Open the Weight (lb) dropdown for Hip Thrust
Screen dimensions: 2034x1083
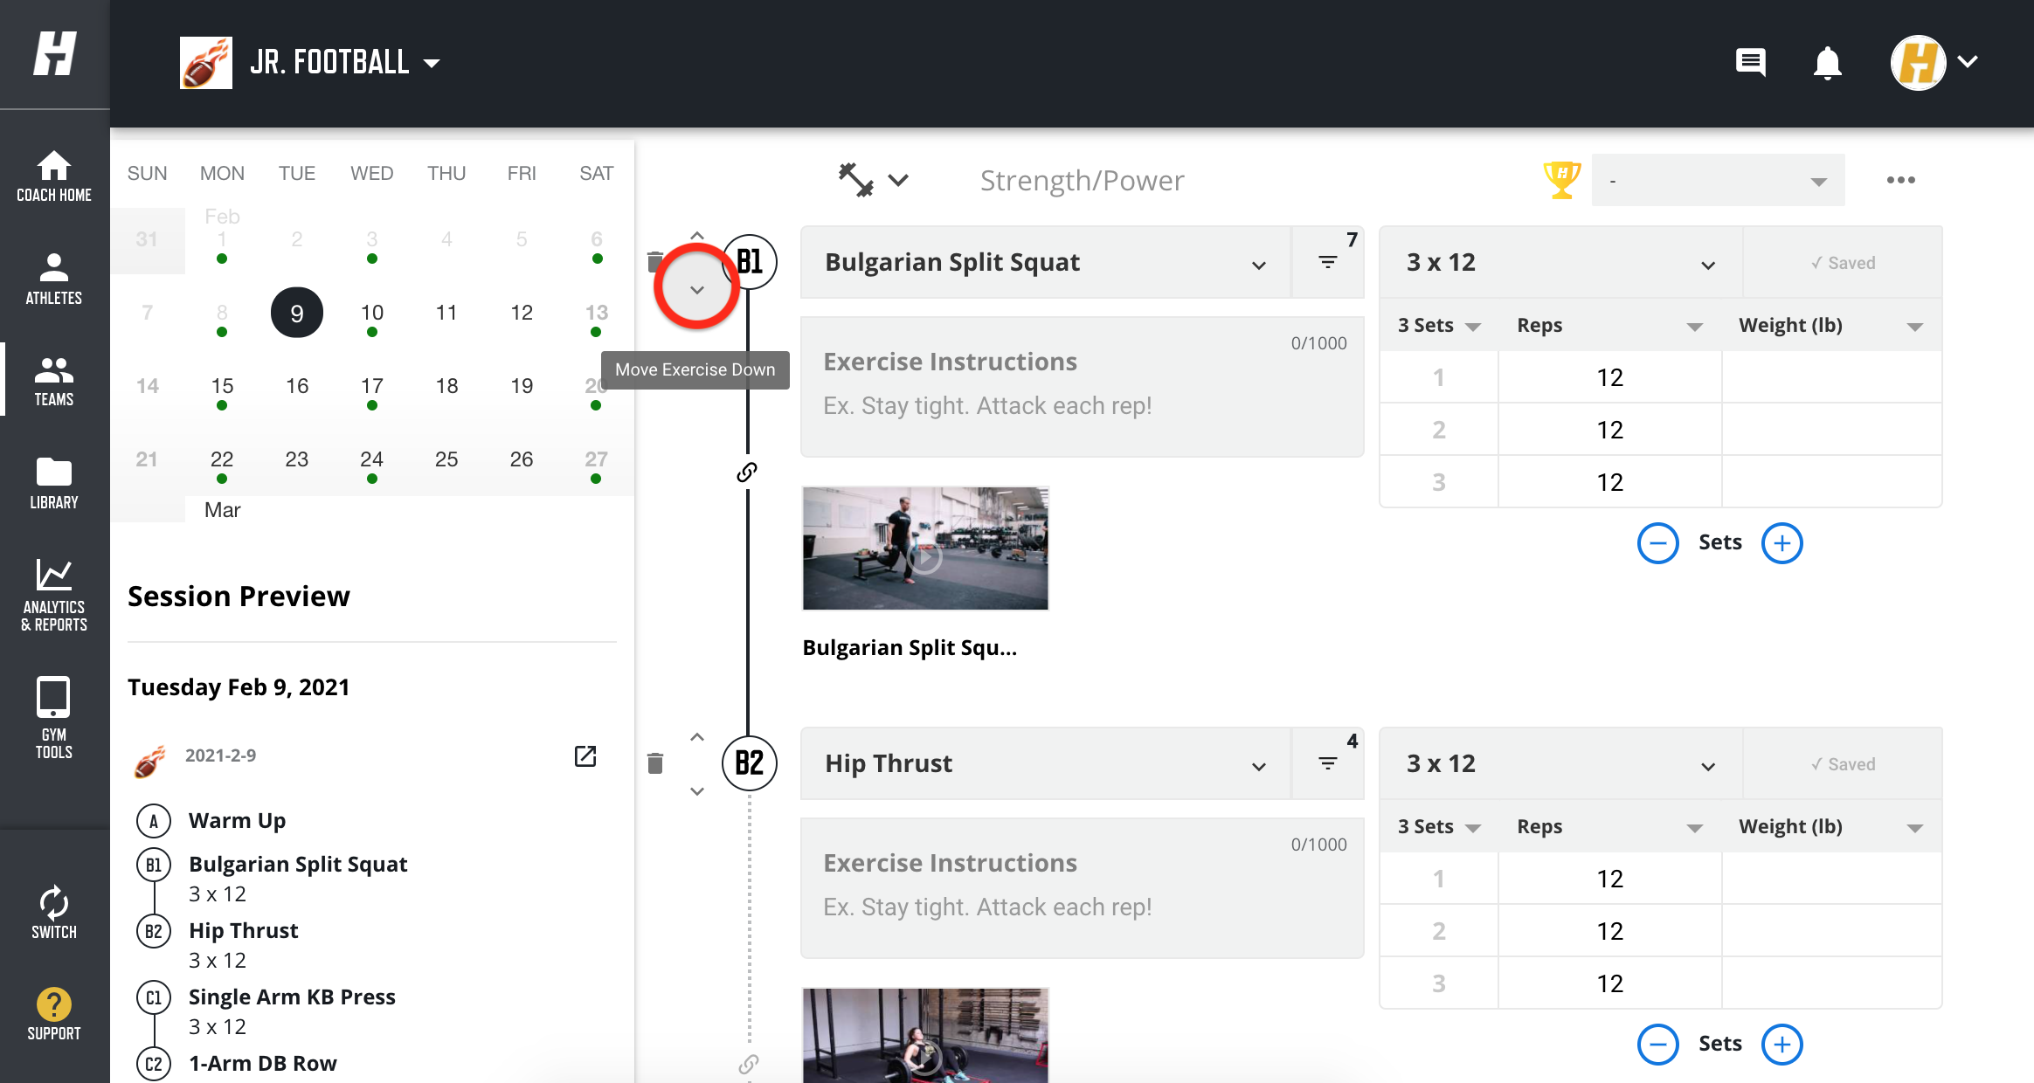pos(1831,827)
